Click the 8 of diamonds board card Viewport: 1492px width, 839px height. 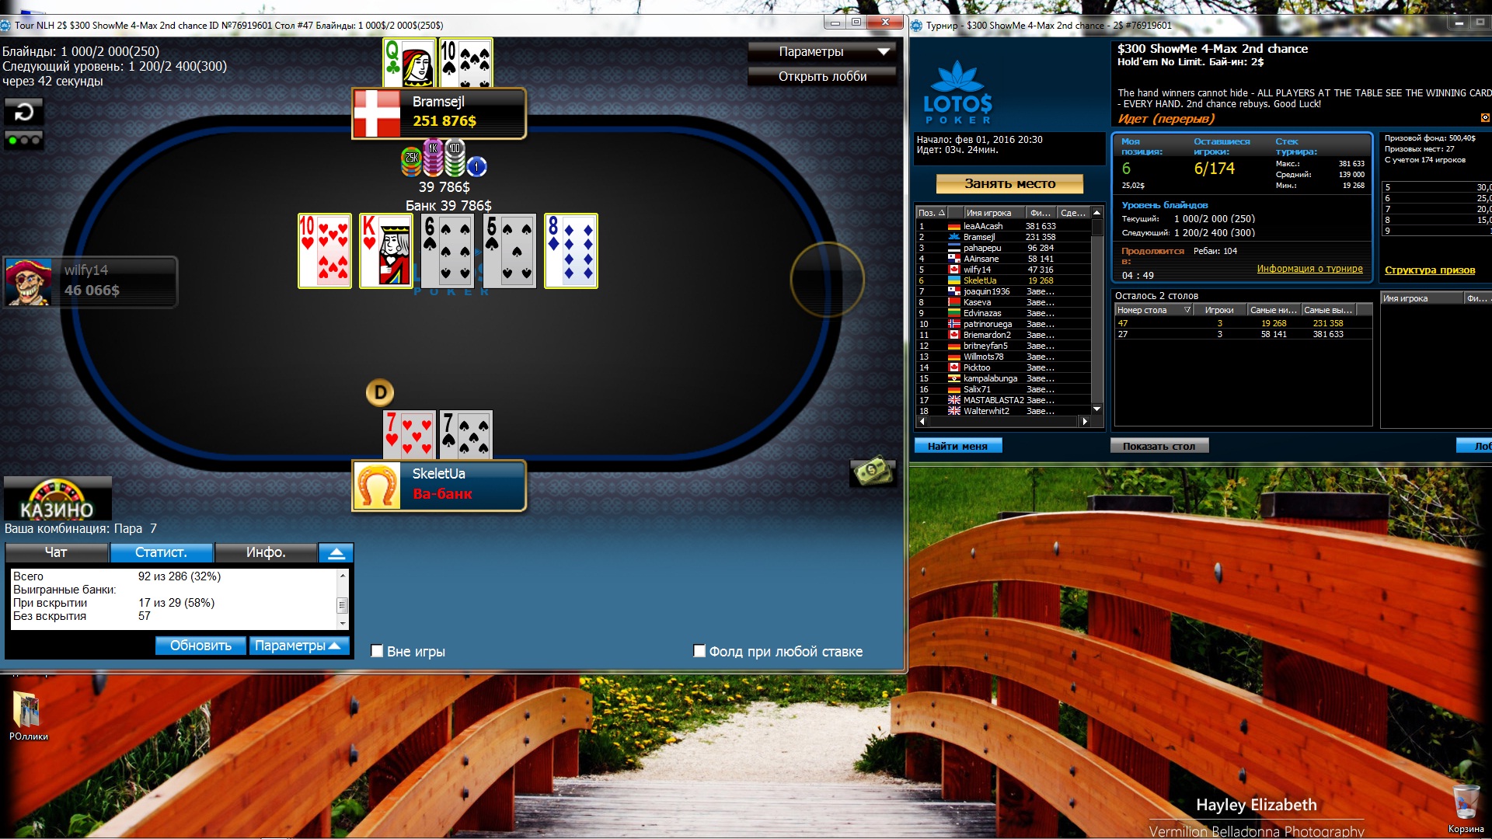571,251
